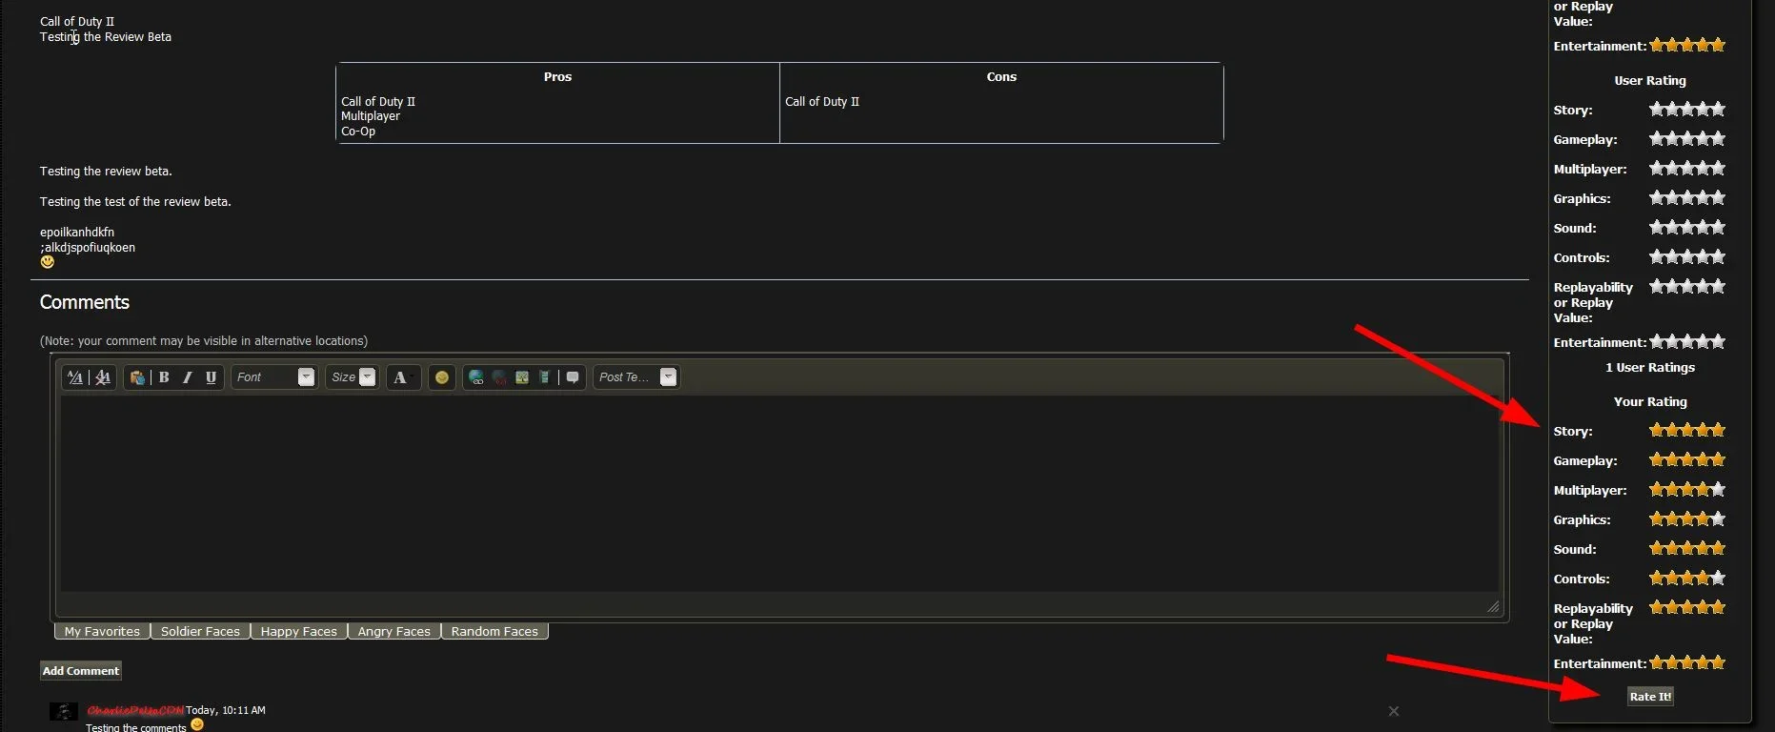Set Your Rating Gameplay to five stars
This screenshot has height=732, width=1775.
(1718, 460)
